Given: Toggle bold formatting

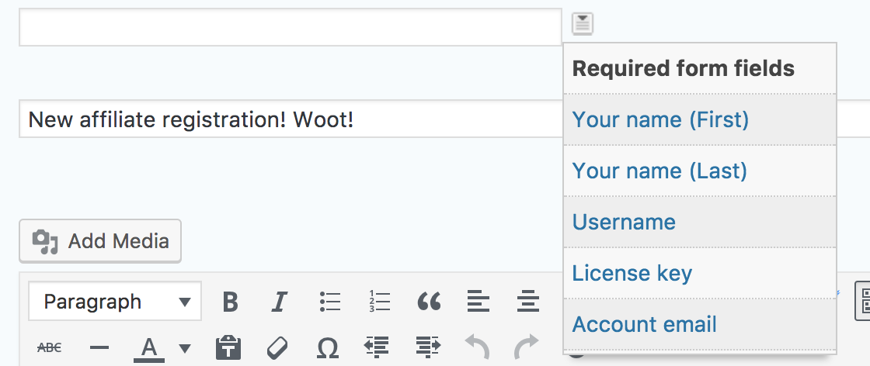Looking at the screenshot, I should click(230, 302).
